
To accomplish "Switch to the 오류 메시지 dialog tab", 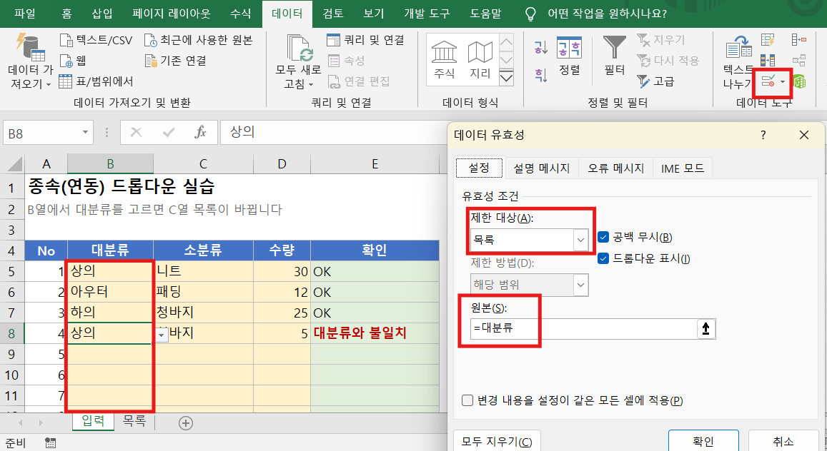I will 615,168.
